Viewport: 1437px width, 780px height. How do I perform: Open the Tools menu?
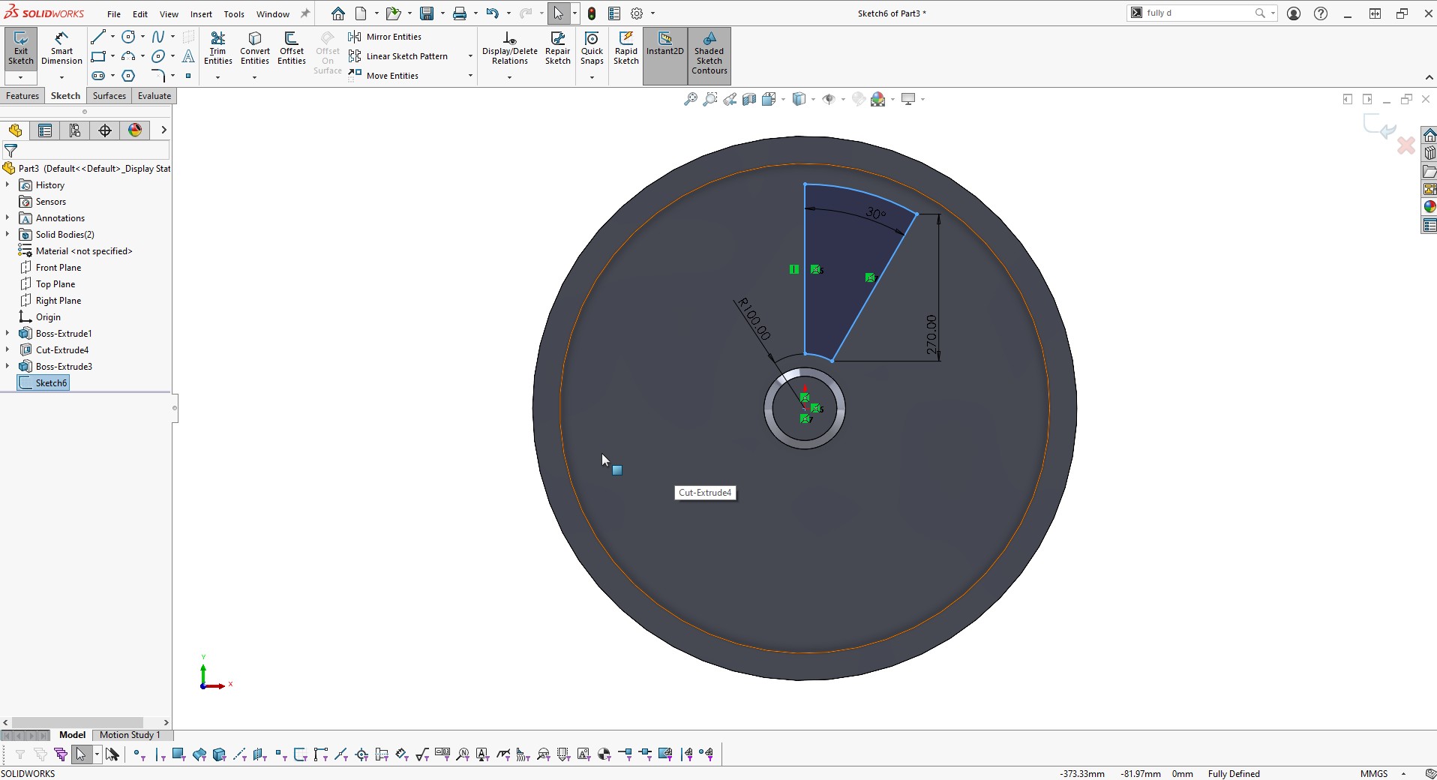233,13
